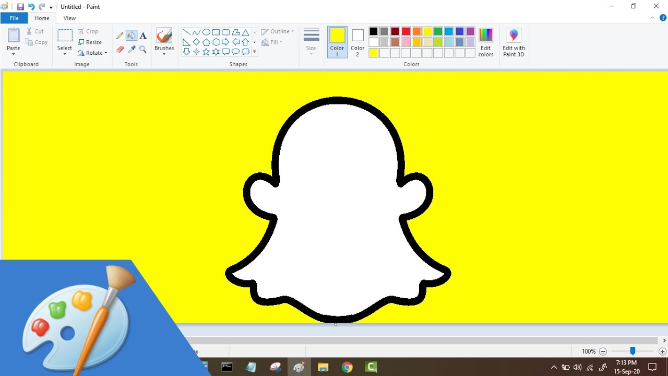Choose the Rectangle shape
This screenshot has width=668, height=376.
click(216, 32)
